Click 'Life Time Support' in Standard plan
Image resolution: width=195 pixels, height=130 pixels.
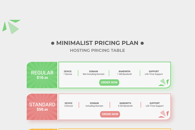point(155,106)
